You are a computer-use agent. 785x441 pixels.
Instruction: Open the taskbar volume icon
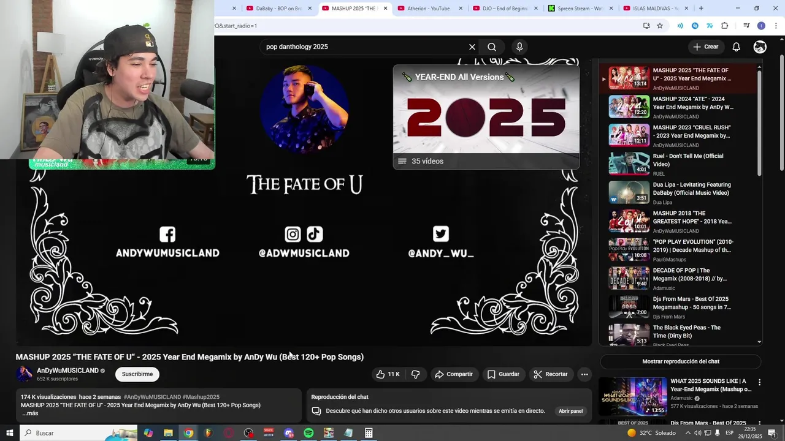click(697, 433)
